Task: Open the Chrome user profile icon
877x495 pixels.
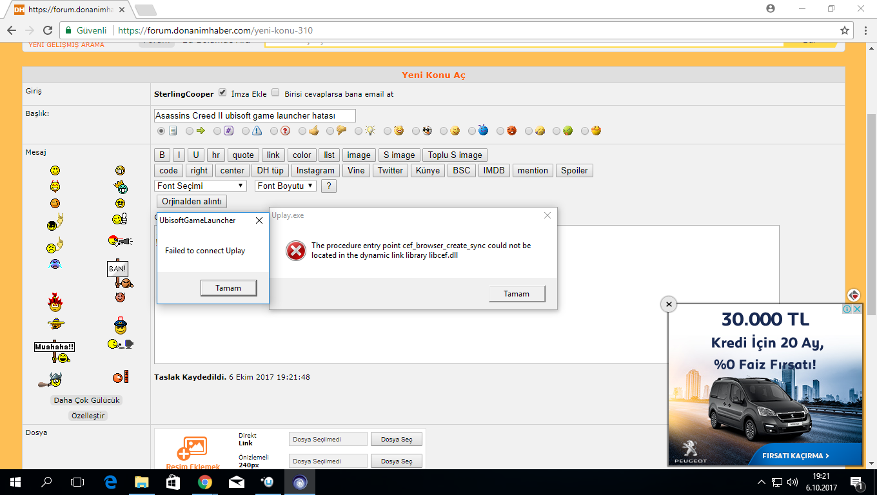Action: point(771,8)
